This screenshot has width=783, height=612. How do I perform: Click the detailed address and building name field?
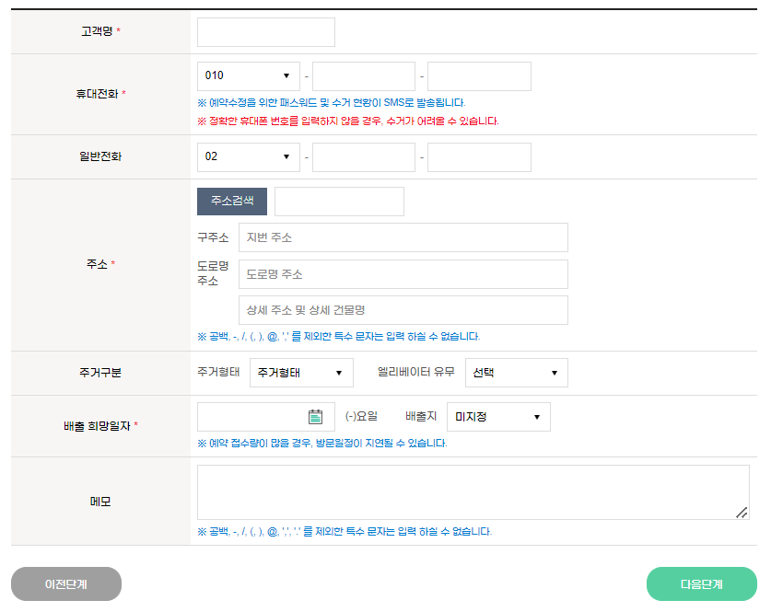(x=403, y=310)
